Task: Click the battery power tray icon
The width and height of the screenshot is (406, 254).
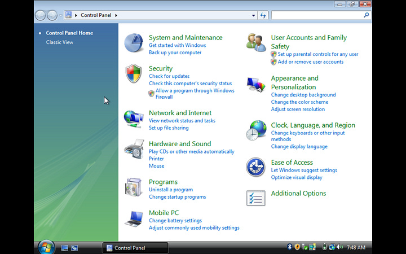Action: point(324,247)
